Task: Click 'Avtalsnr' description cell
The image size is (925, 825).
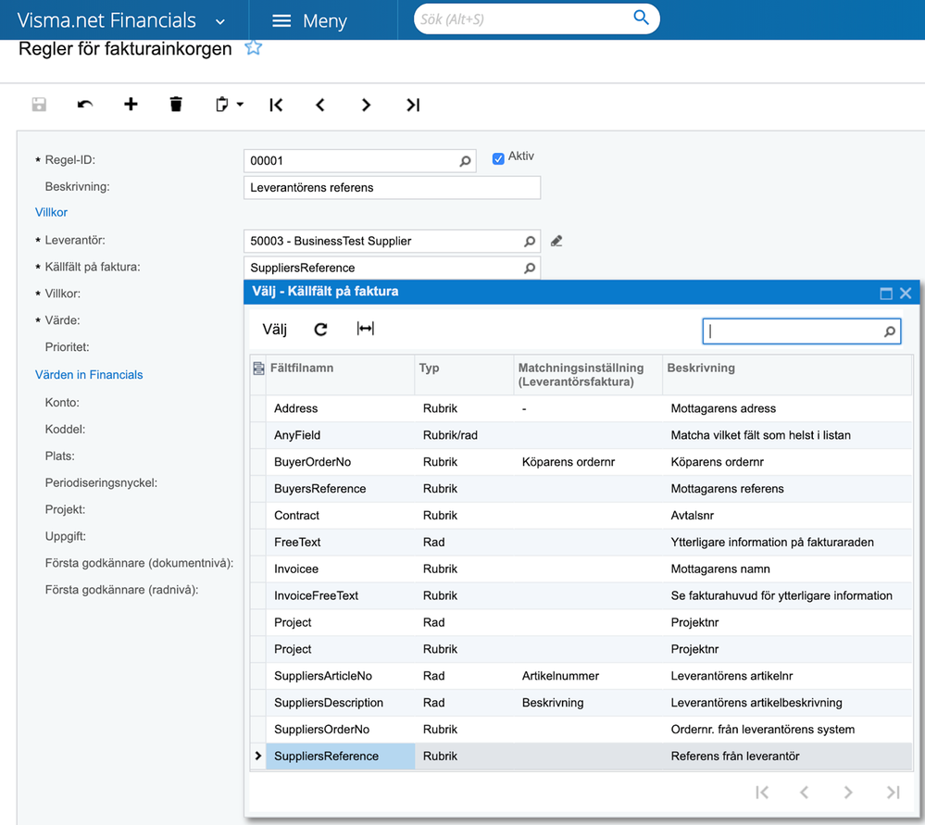Action: [692, 515]
